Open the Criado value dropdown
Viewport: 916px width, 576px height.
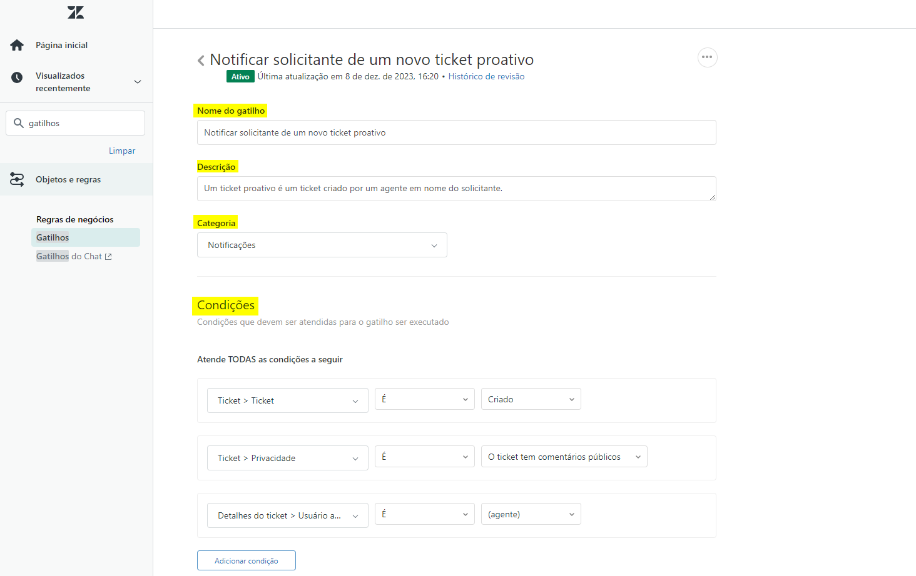[531, 399]
